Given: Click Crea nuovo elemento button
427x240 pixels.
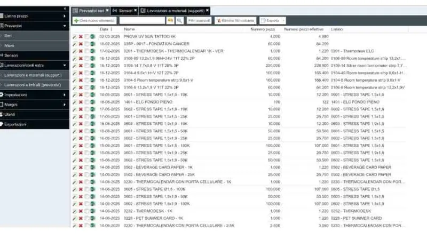Looking at the screenshot, I should [94, 20].
